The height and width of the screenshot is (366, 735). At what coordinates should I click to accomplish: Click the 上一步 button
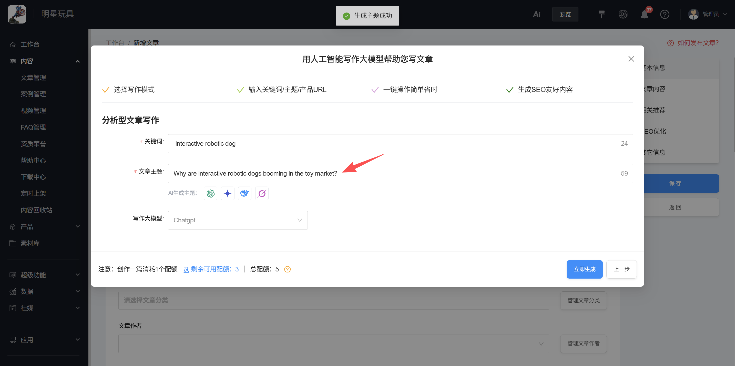621,269
